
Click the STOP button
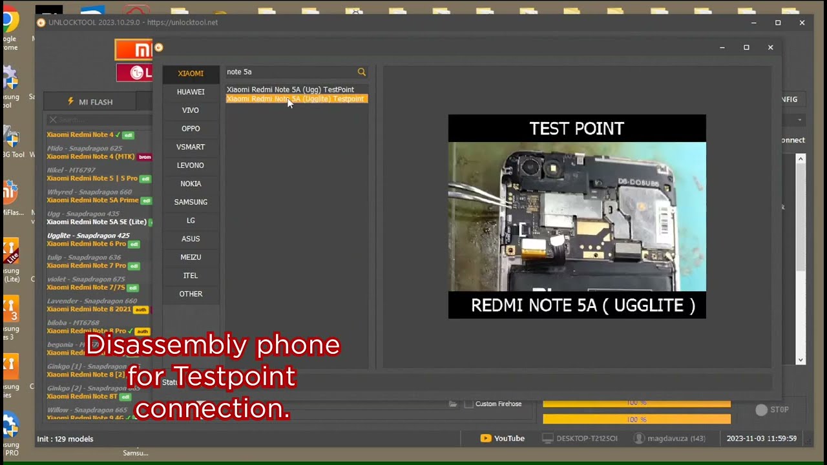(773, 410)
